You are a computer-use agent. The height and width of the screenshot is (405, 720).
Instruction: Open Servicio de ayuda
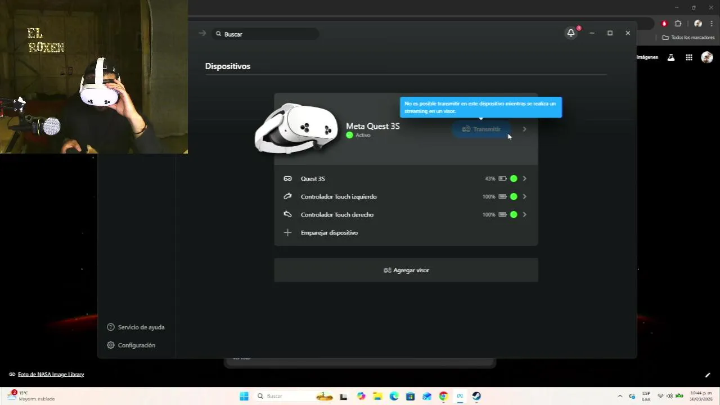click(x=136, y=327)
